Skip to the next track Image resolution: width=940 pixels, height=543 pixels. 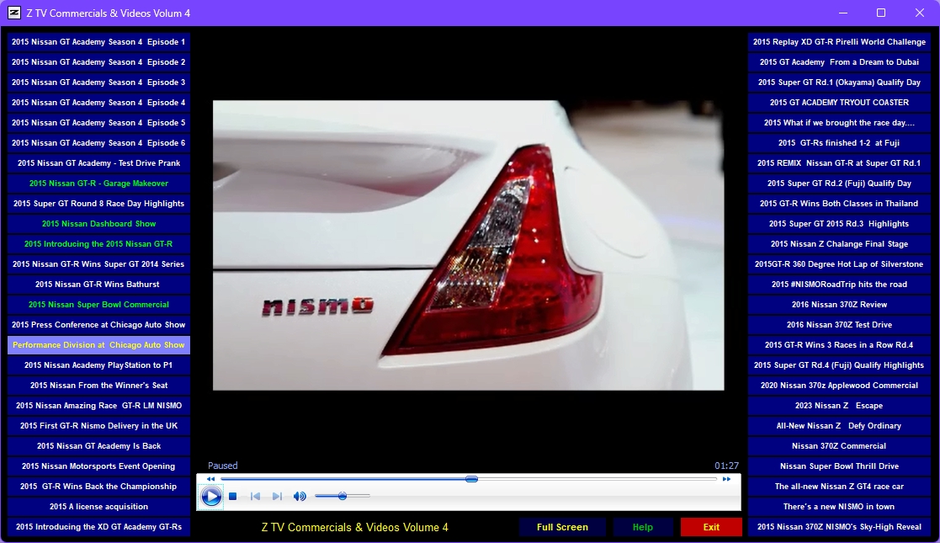(x=276, y=496)
